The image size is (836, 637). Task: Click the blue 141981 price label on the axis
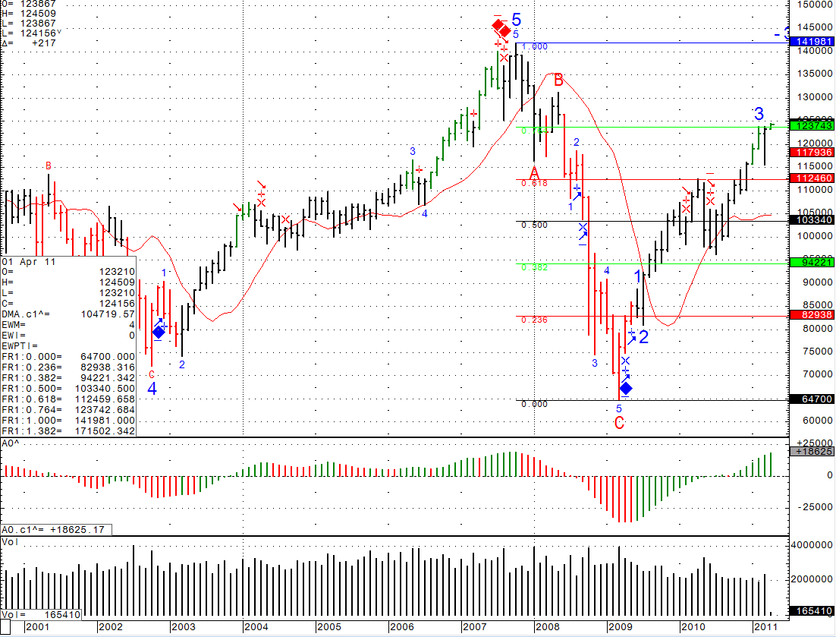[x=812, y=41]
